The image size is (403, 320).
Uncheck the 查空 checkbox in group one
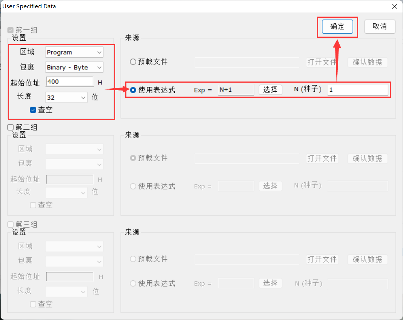(33, 110)
